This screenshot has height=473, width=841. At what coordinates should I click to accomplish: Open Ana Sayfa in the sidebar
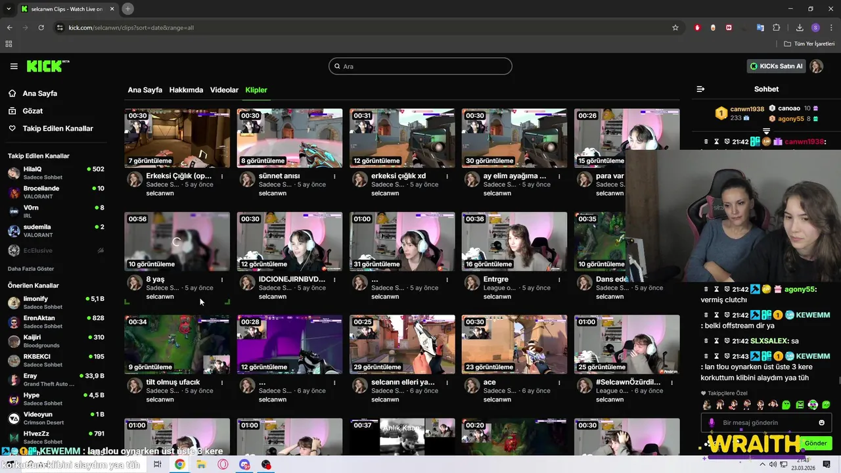pos(39,94)
